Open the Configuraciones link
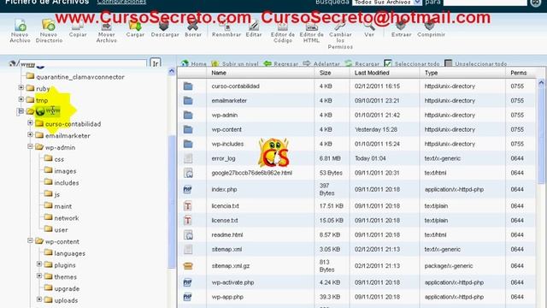547x308 pixels. point(121,2)
